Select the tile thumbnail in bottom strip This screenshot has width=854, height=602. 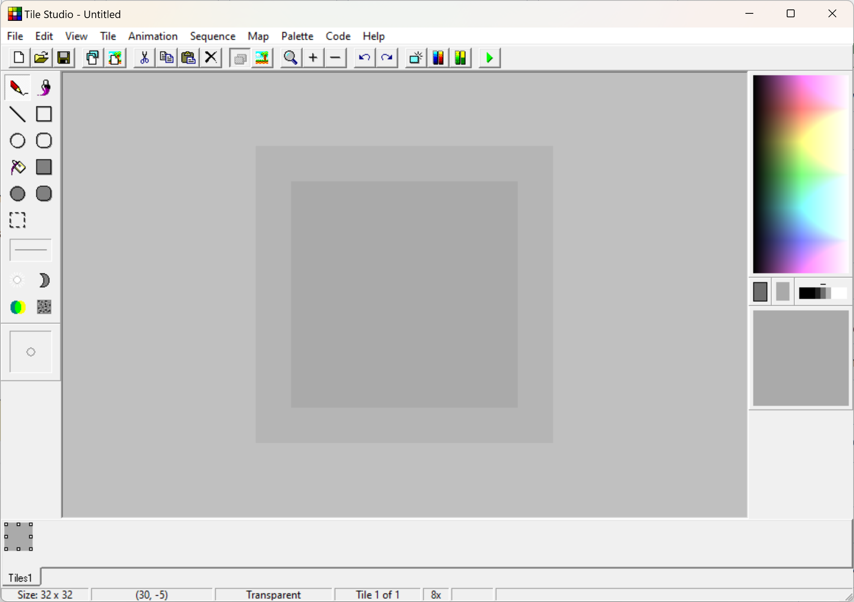click(x=18, y=537)
